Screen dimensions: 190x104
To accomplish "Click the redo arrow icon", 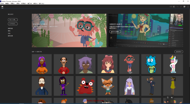I will click(x=181, y=7).
